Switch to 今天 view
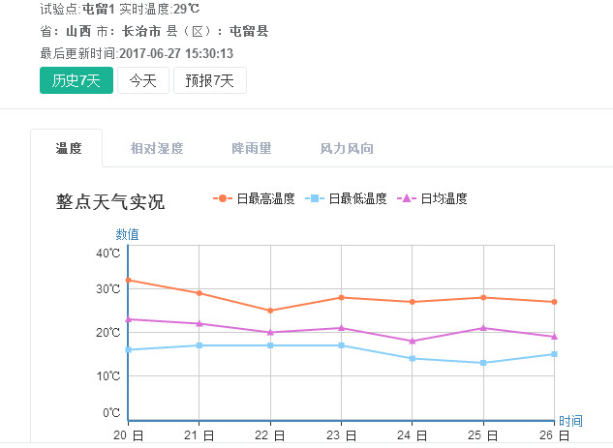The image size is (613, 448). coord(143,80)
